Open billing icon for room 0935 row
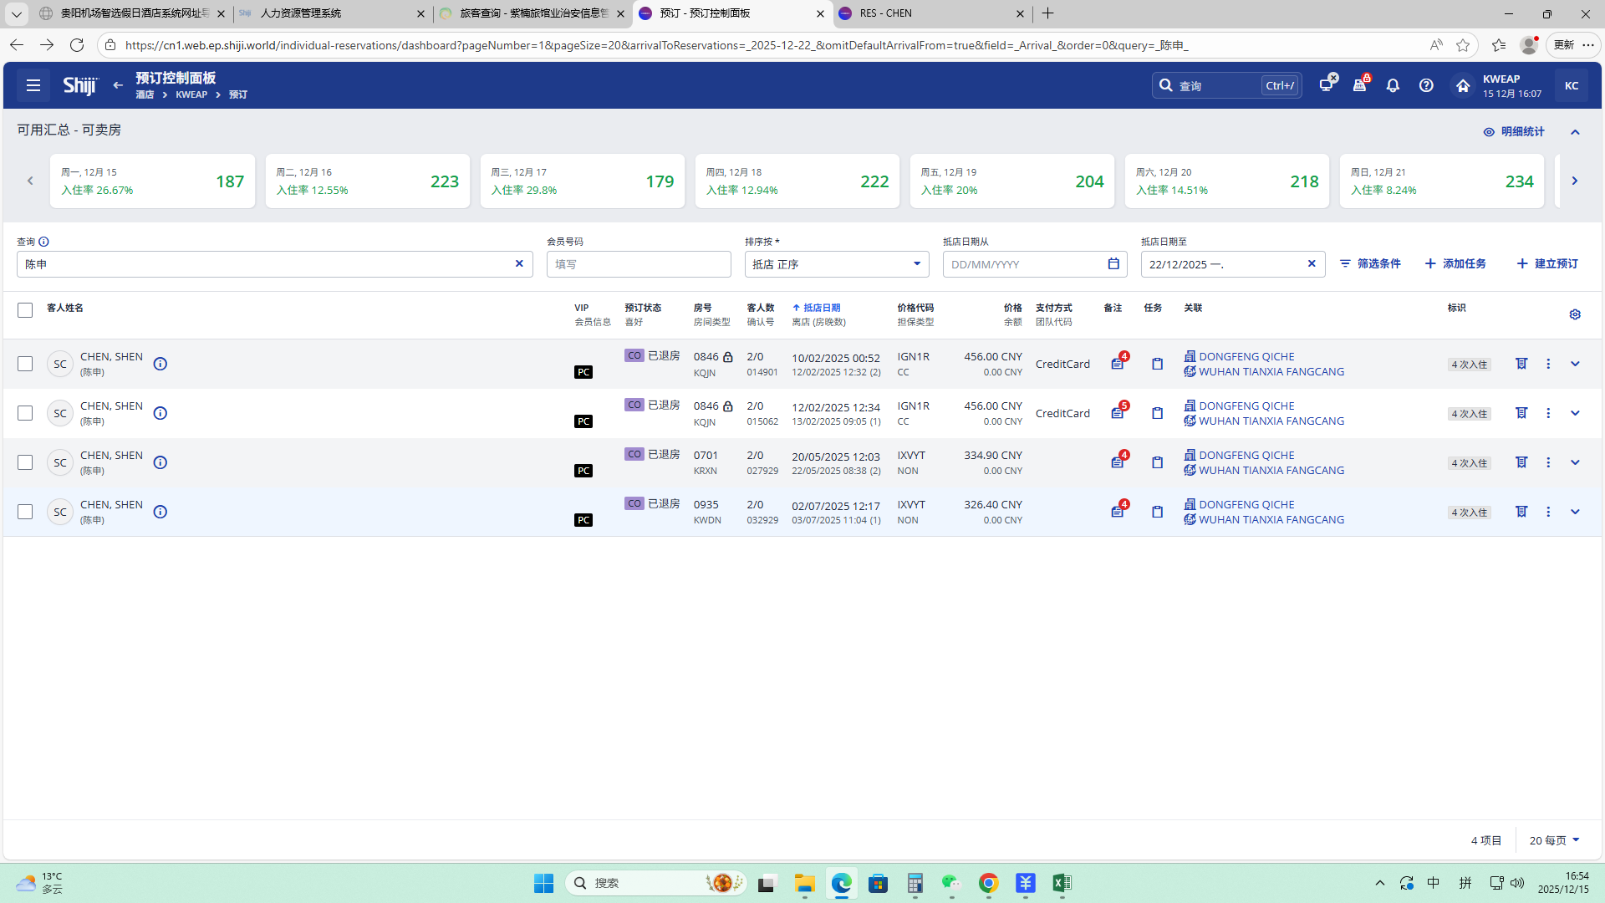1605x903 pixels. [1521, 512]
